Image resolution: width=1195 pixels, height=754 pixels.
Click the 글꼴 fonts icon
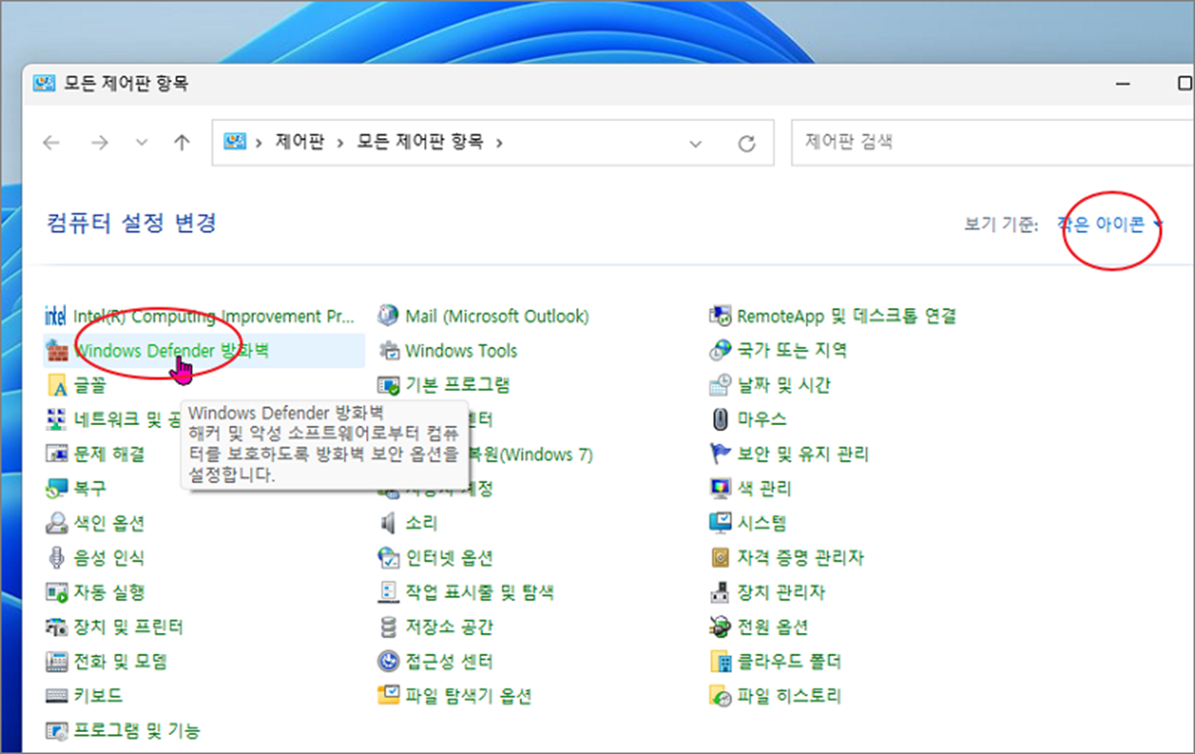[56, 385]
